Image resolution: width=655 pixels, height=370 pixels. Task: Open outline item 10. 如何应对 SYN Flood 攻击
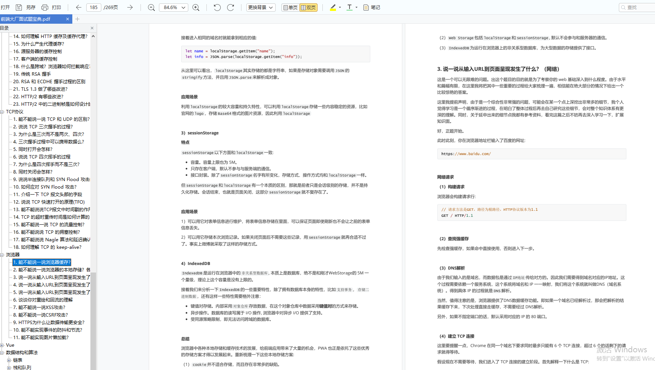coord(45,187)
